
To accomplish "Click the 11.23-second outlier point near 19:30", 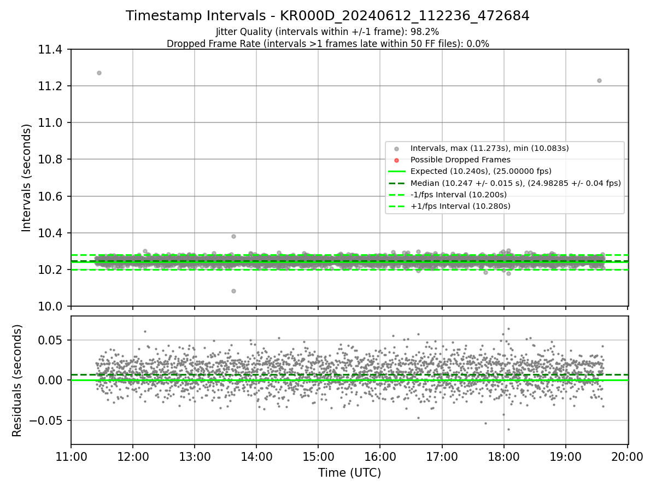I will (x=599, y=80).
